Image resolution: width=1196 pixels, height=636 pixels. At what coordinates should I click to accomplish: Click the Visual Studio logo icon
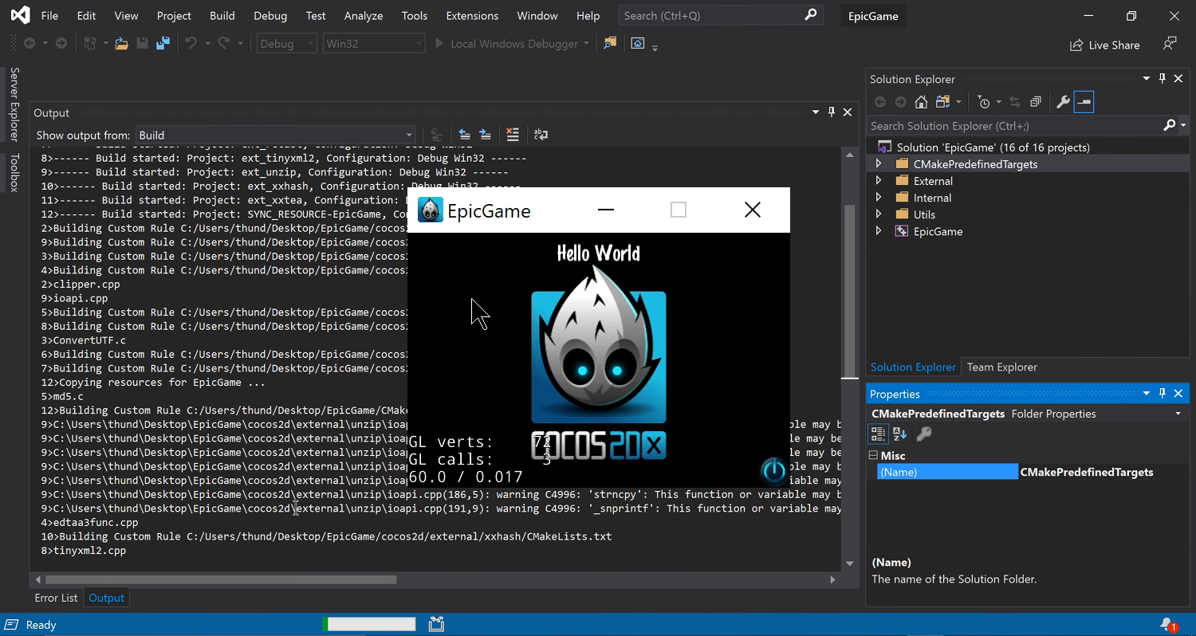21,15
